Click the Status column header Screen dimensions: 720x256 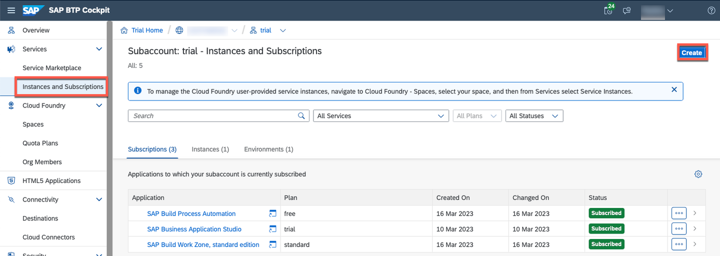coord(626,197)
